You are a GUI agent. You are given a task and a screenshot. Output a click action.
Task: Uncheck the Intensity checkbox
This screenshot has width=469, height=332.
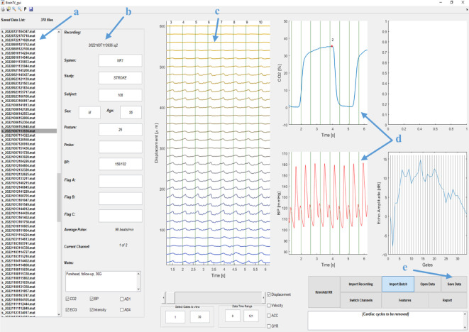(x=92, y=310)
